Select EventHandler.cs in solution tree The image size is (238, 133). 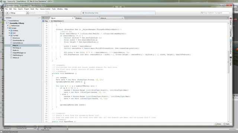[19, 40]
